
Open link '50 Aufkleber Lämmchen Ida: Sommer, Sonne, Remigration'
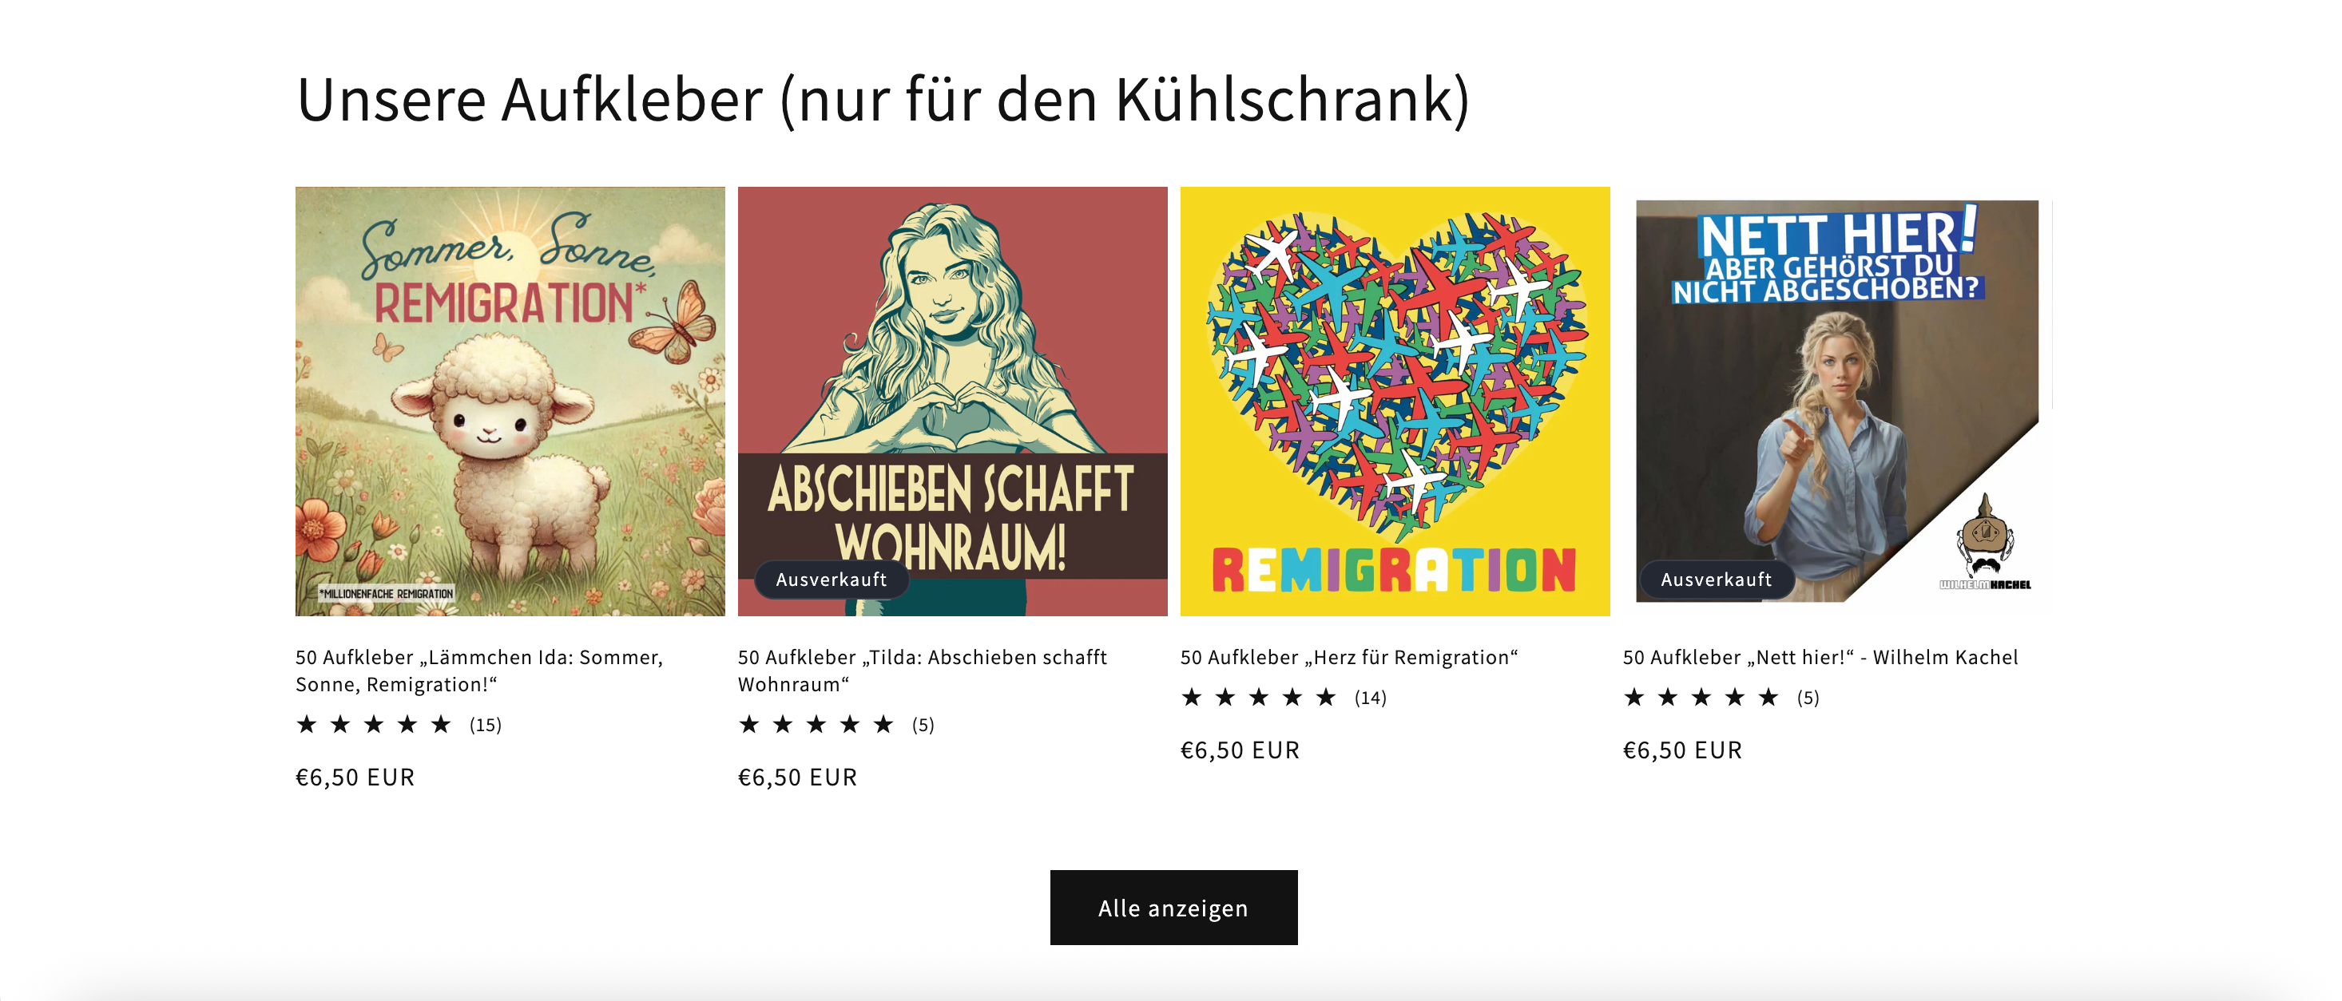point(479,671)
